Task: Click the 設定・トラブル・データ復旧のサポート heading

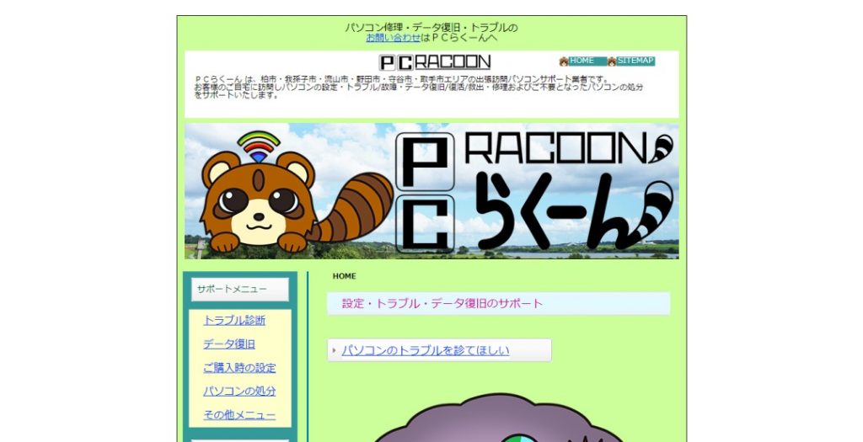Action: pos(499,303)
